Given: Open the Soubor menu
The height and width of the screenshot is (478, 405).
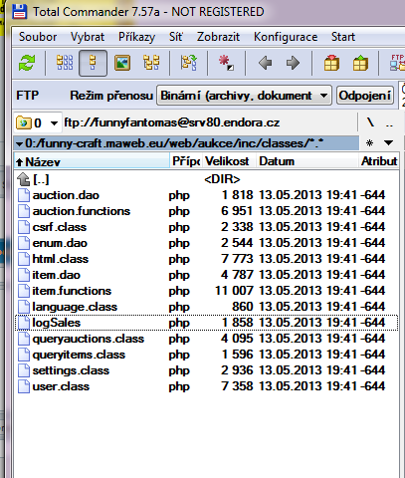Looking at the screenshot, I should (x=38, y=37).
